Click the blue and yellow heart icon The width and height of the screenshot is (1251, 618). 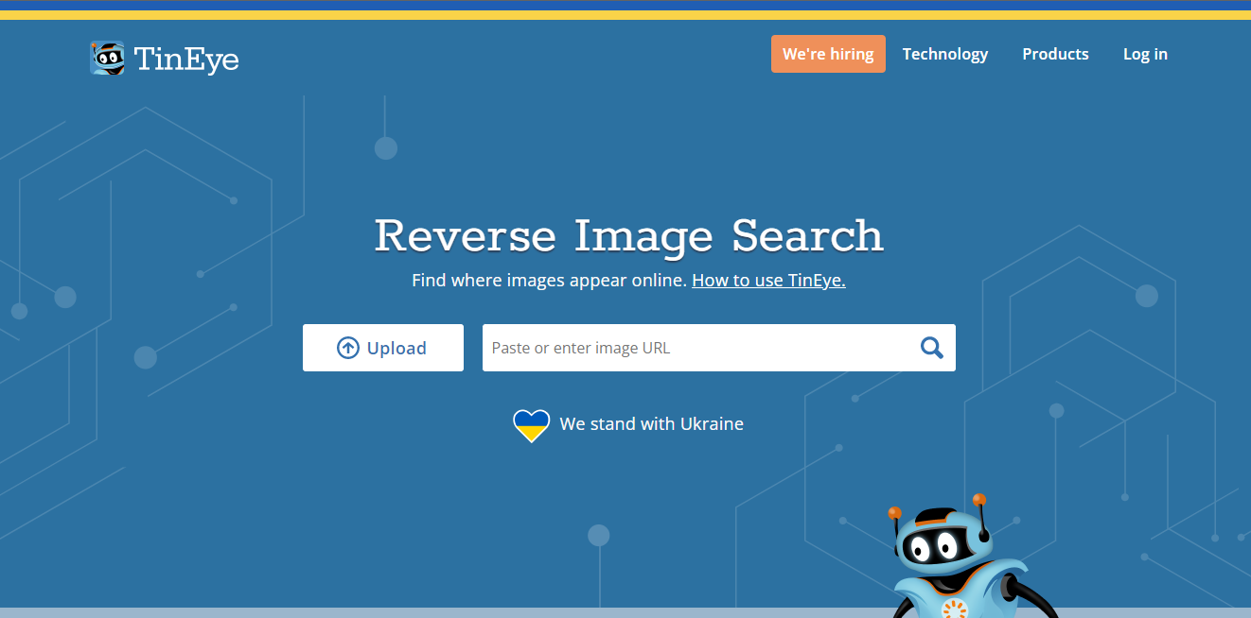click(x=531, y=425)
